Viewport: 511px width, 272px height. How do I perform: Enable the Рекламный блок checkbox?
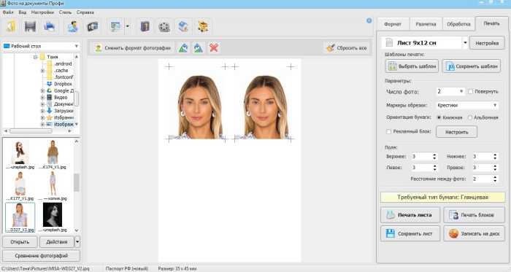coord(388,132)
